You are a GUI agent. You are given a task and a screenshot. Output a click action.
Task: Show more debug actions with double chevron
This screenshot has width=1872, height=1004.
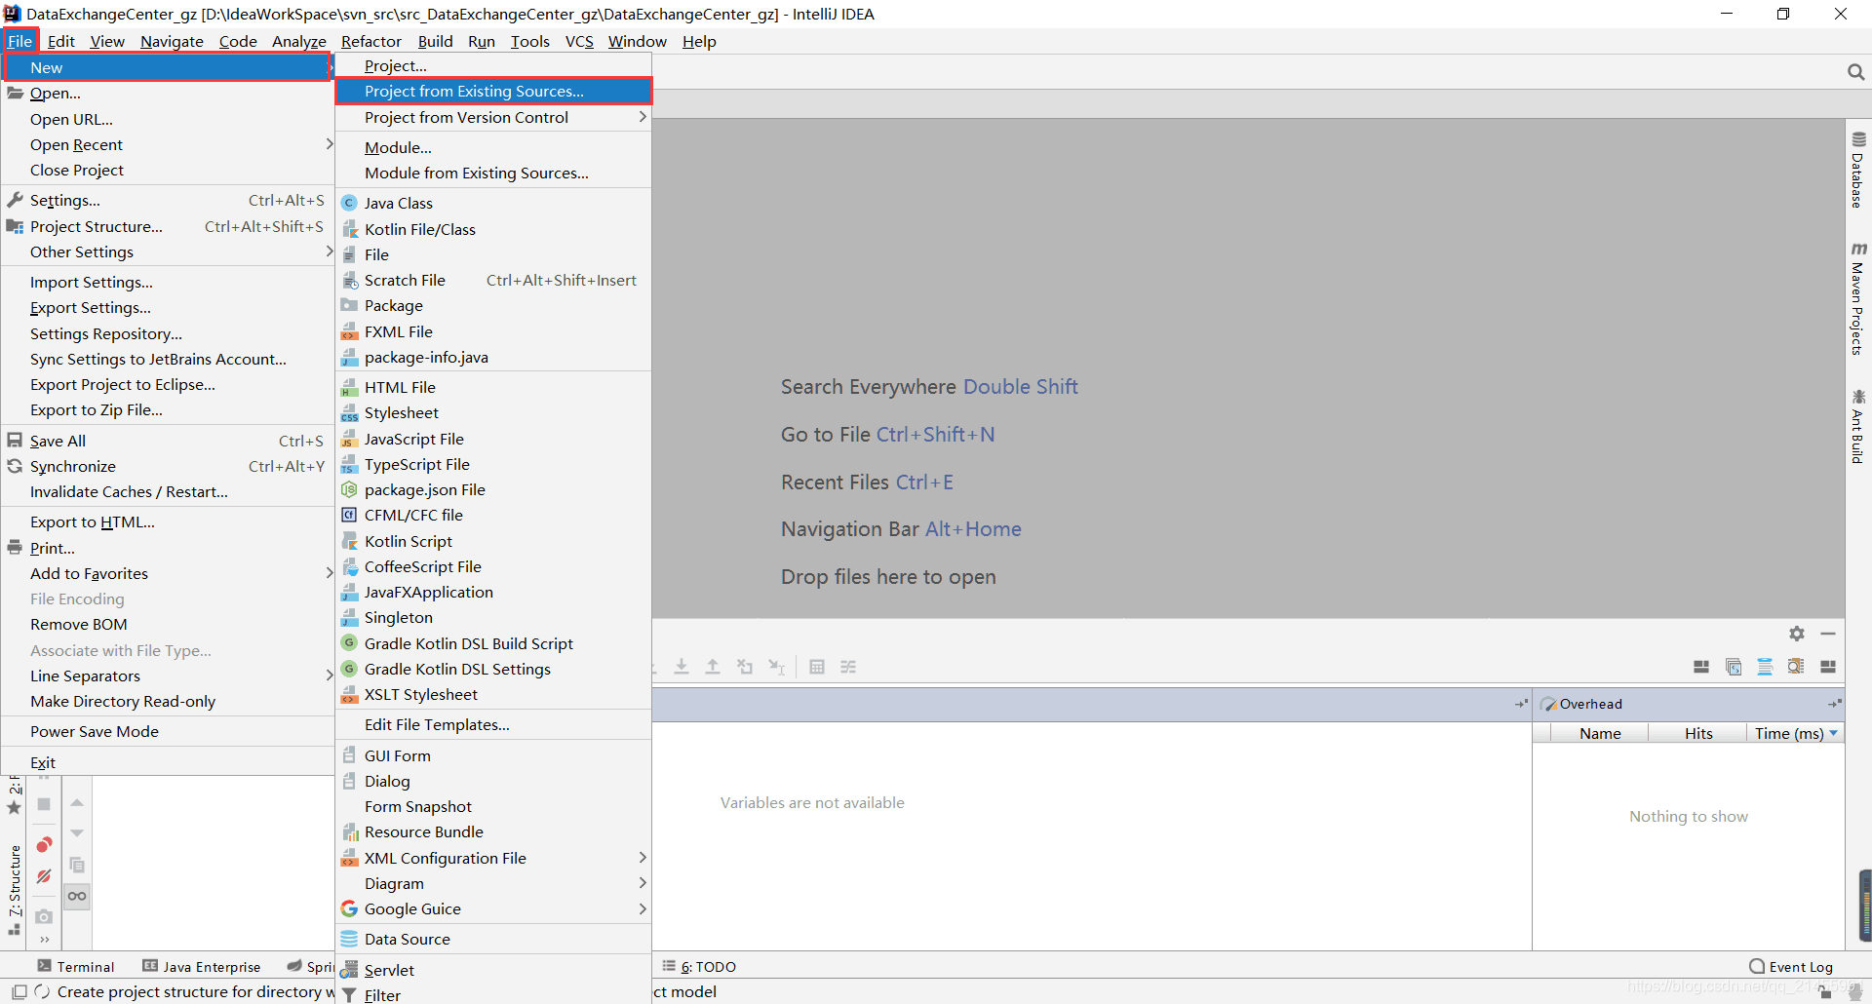coord(44,940)
